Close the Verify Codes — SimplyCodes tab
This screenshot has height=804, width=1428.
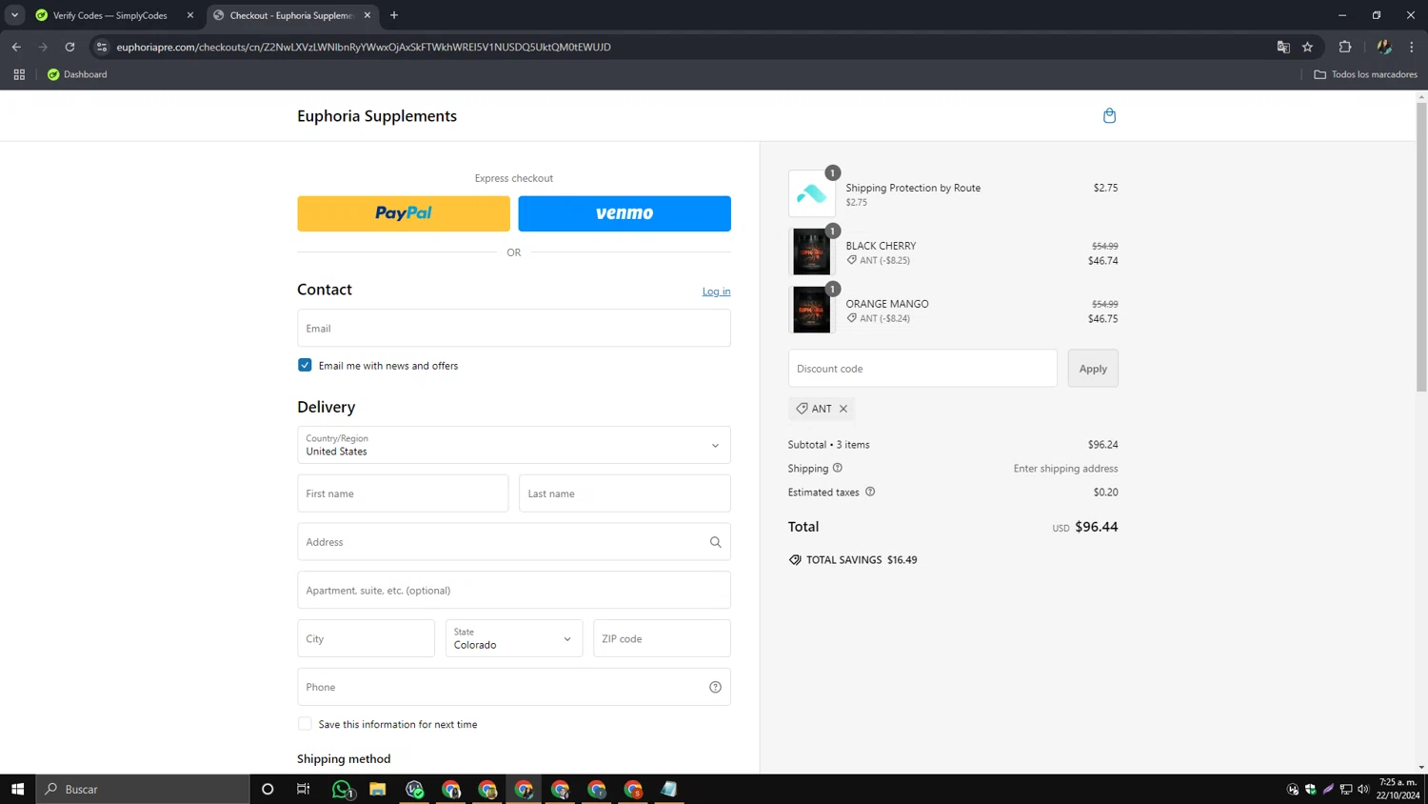click(x=190, y=15)
